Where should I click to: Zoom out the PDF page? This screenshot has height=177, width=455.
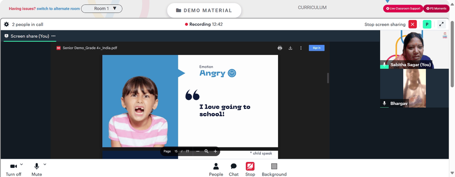click(x=197, y=151)
